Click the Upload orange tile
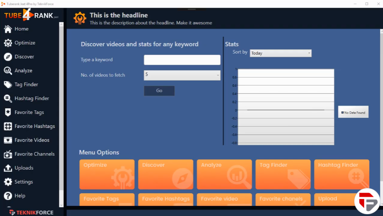The height and width of the screenshot is (216, 383). click(335, 199)
